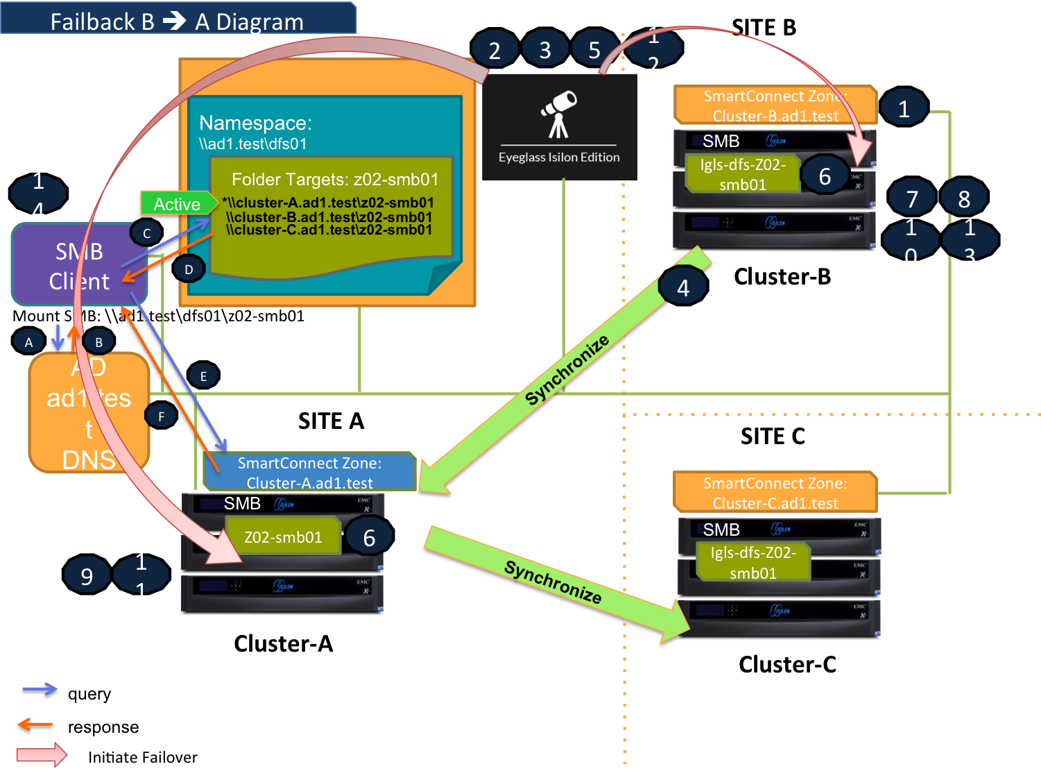Click the Mount SMB path text

[159, 316]
